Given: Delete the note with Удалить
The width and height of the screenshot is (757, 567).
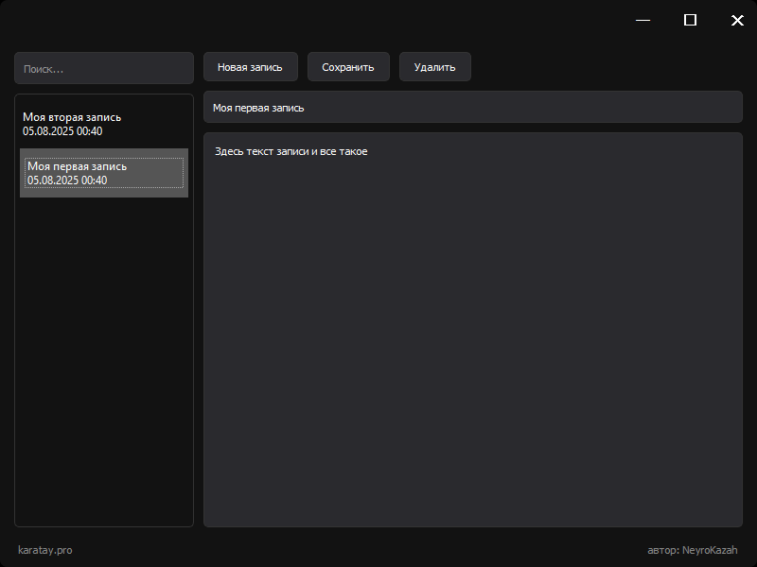Looking at the screenshot, I should point(435,67).
